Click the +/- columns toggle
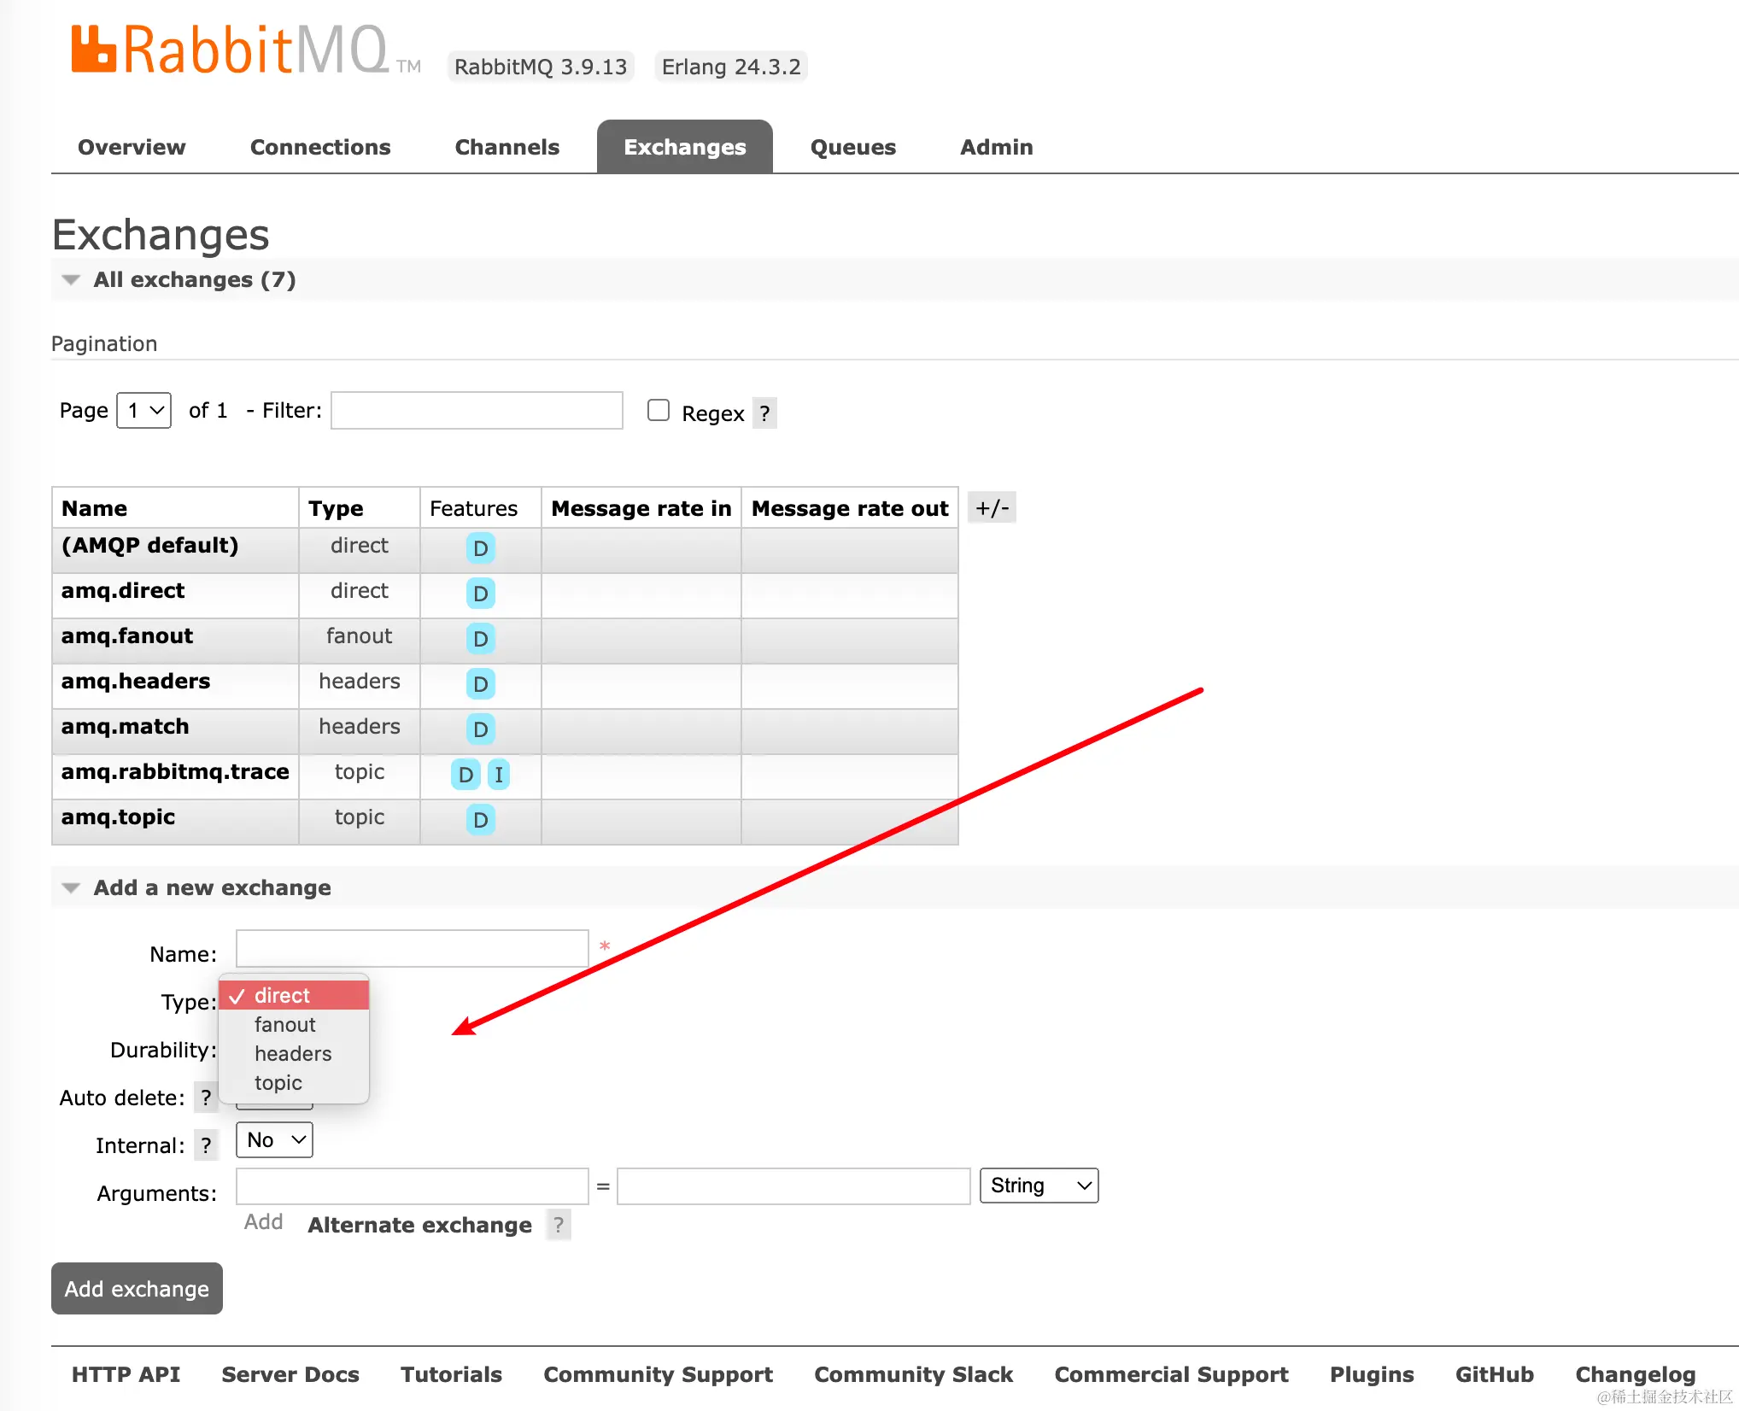Screen dimensions: 1739x1411 pyautogui.click(x=992, y=508)
